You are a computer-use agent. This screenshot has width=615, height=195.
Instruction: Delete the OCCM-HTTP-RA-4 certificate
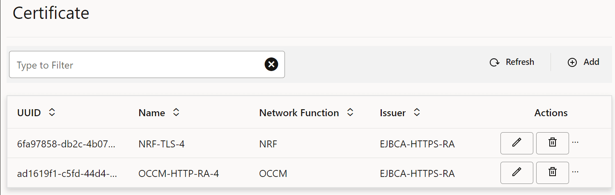[553, 172]
